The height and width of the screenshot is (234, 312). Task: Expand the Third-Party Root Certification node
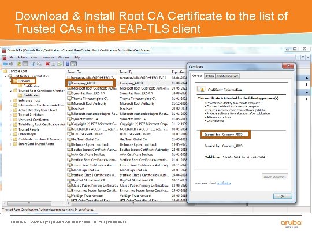10,125
